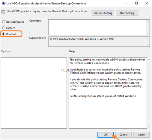Click Supported on box scroll up arrow
Viewport: 152px width, 140px height.
coord(148,39)
